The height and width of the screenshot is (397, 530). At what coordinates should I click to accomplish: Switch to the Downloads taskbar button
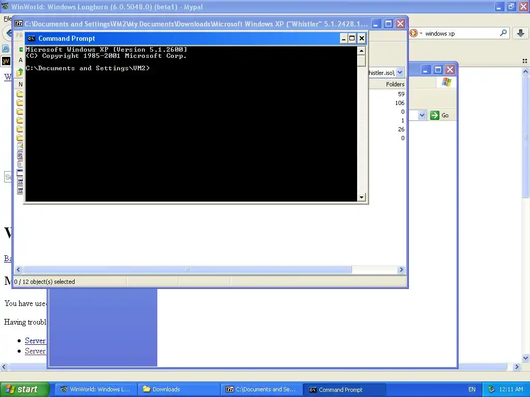pyautogui.click(x=179, y=389)
